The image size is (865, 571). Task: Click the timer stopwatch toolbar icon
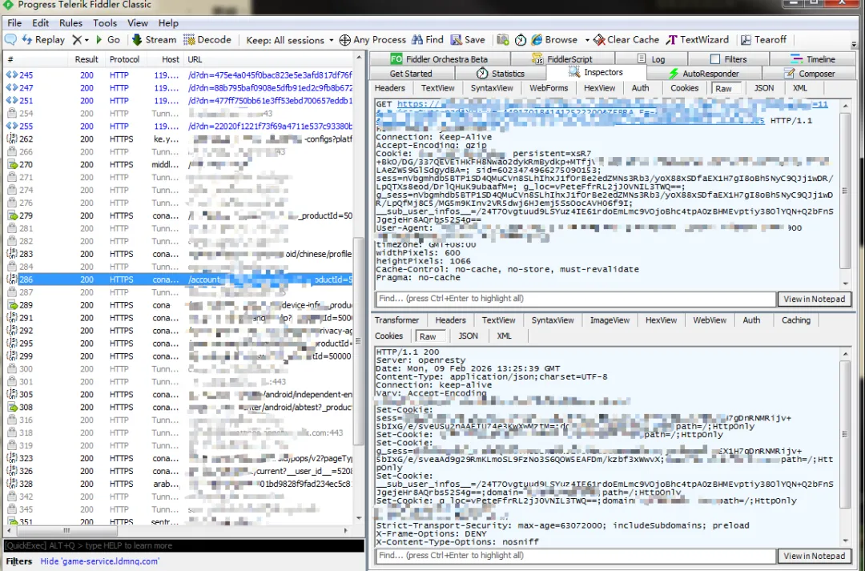(x=521, y=40)
